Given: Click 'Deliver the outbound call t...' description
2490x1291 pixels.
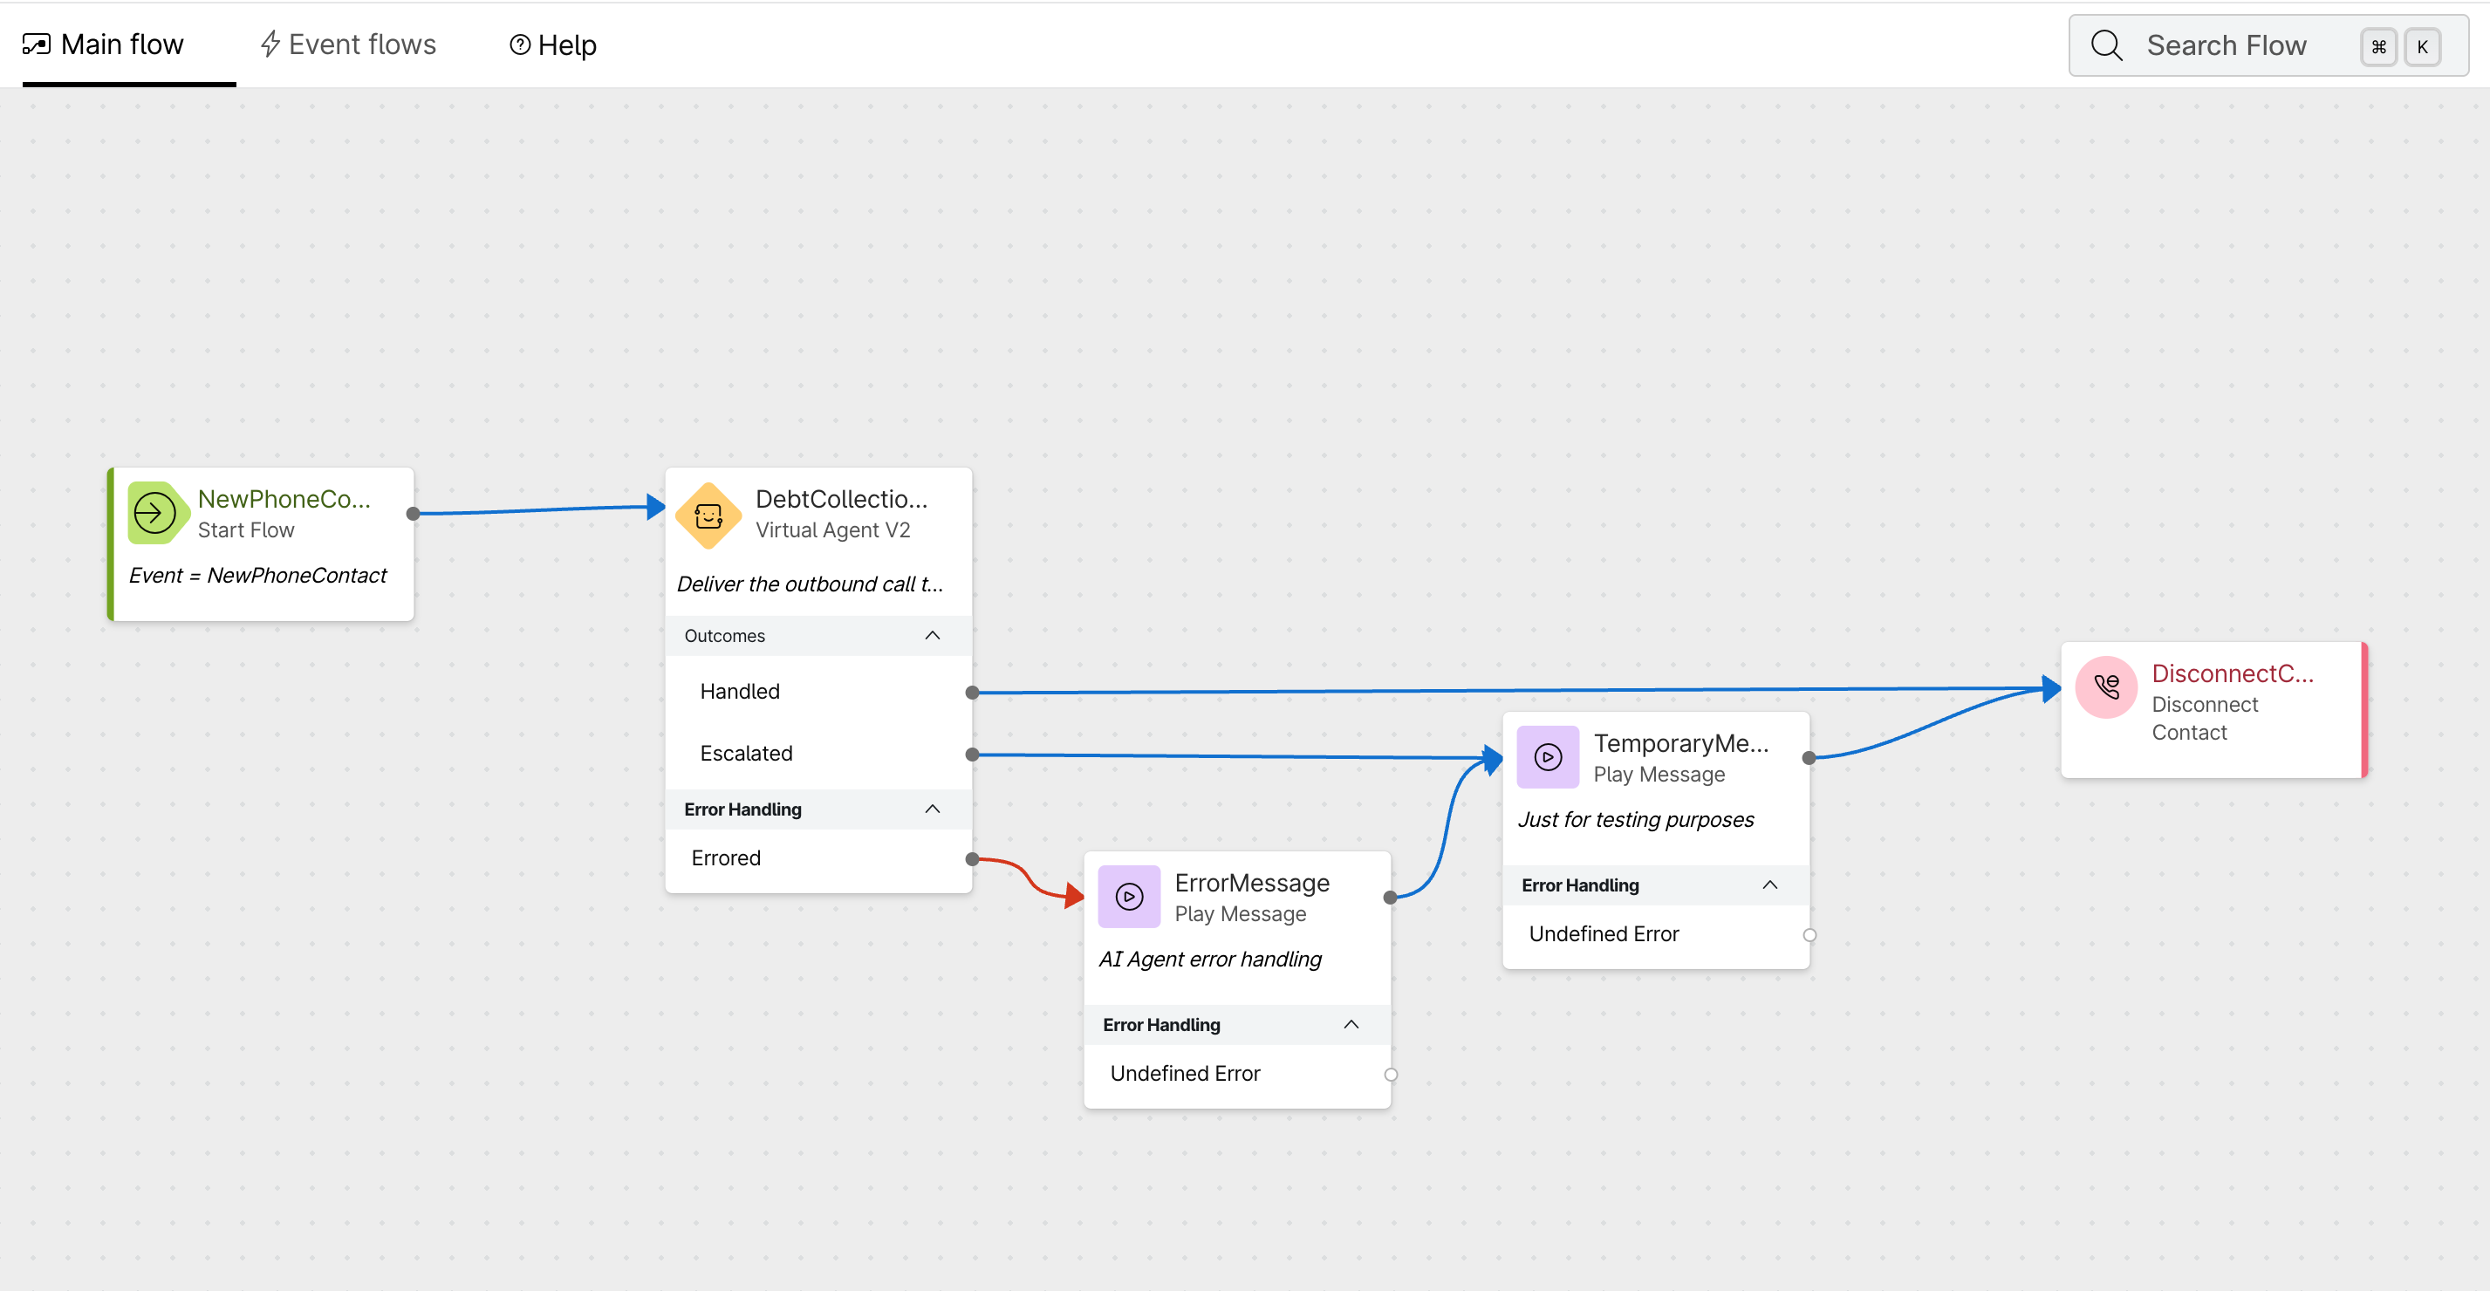Looking at the screenshot, I should [x=810, y=584].
